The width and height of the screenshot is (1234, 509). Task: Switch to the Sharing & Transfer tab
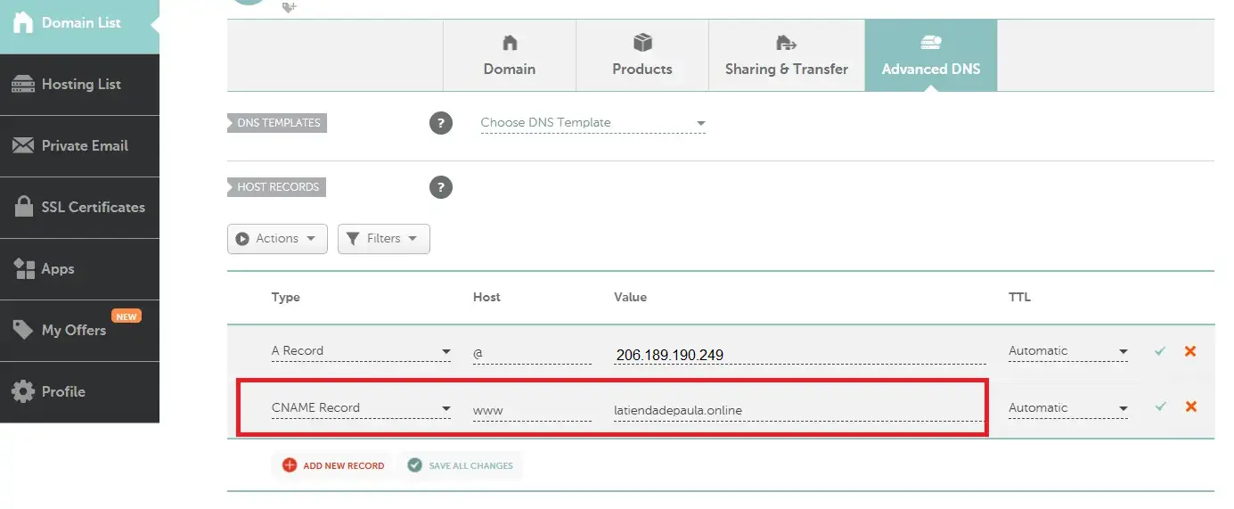click(x=786, y=56)
